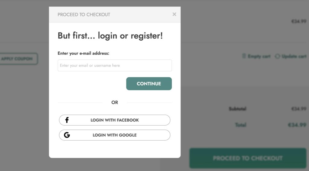Click the refresh icon beside Update cart
This screenshot has height=171, width=309.
tap(278, 56)
